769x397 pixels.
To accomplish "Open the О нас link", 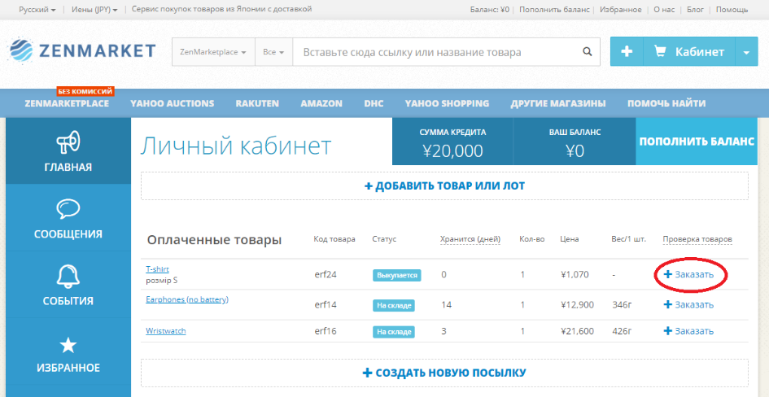I will pos(665,9).
